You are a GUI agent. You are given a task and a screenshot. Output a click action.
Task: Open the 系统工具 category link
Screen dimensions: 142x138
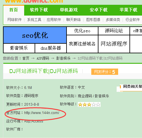coord(34,20)
